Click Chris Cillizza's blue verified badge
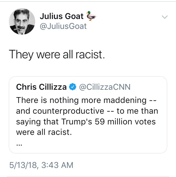176x177 pixels. point(73,87)
